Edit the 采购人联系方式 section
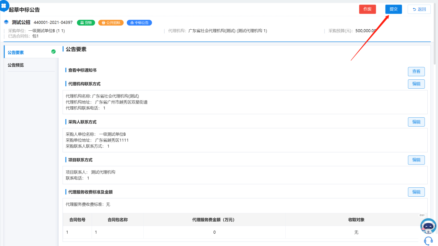438x246 pixels. [x=416, y=122]
